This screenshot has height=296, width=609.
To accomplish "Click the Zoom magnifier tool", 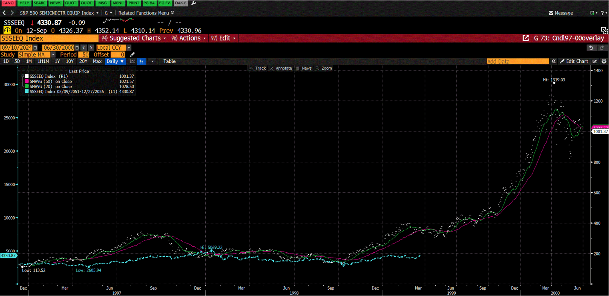I will [324, 68].
